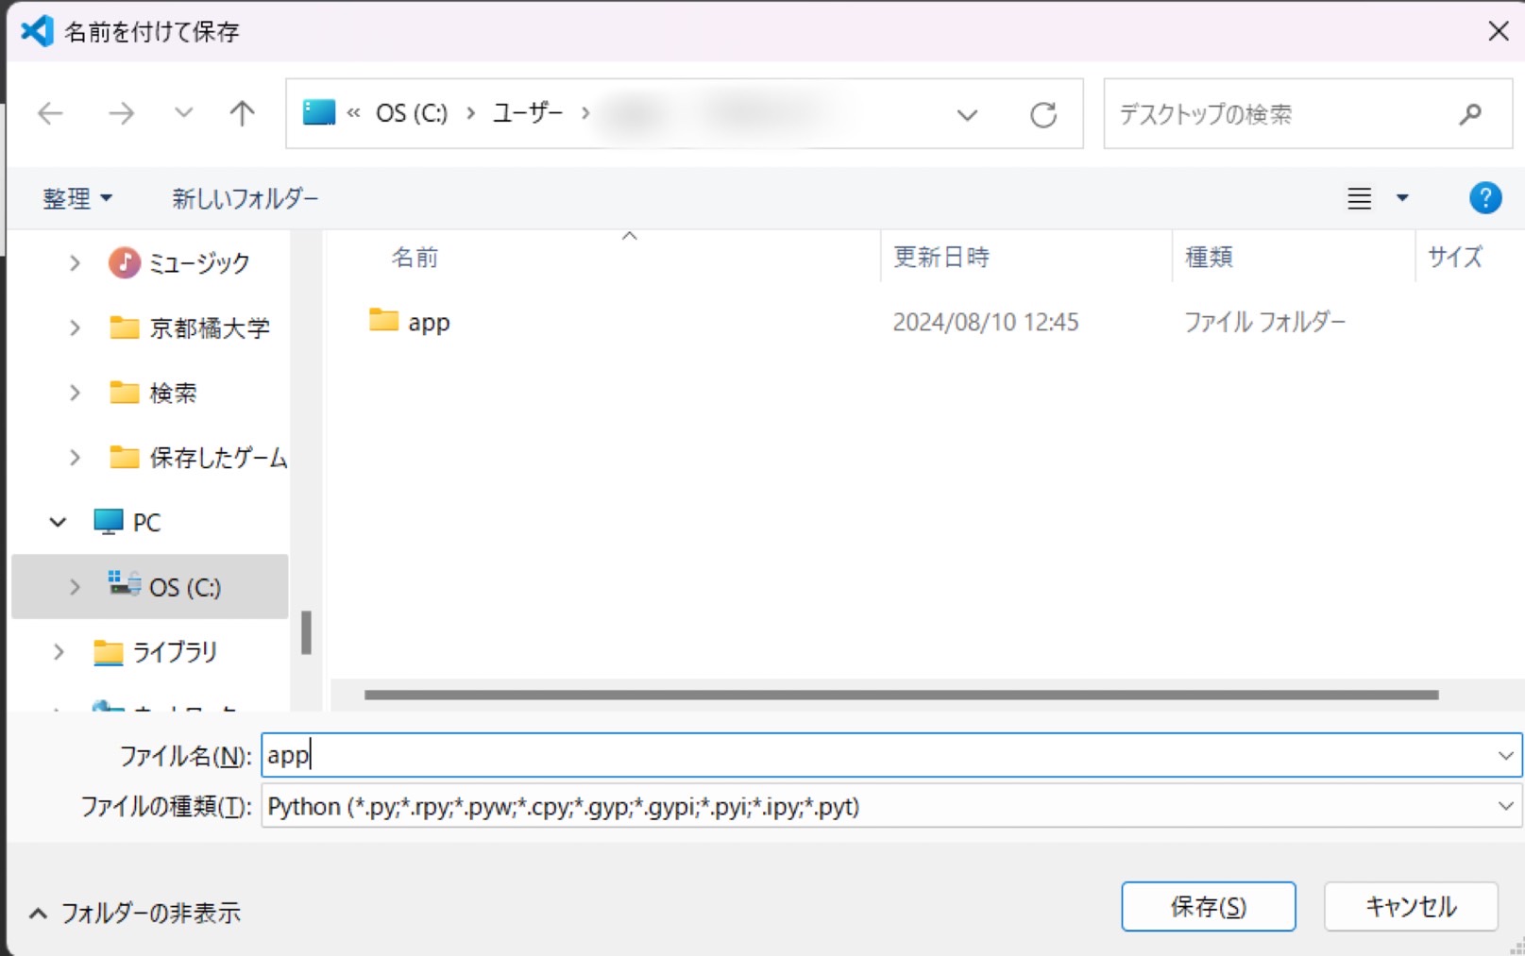Open the address bar history dropdown
1525x956 pixels.
coord(967,114)
